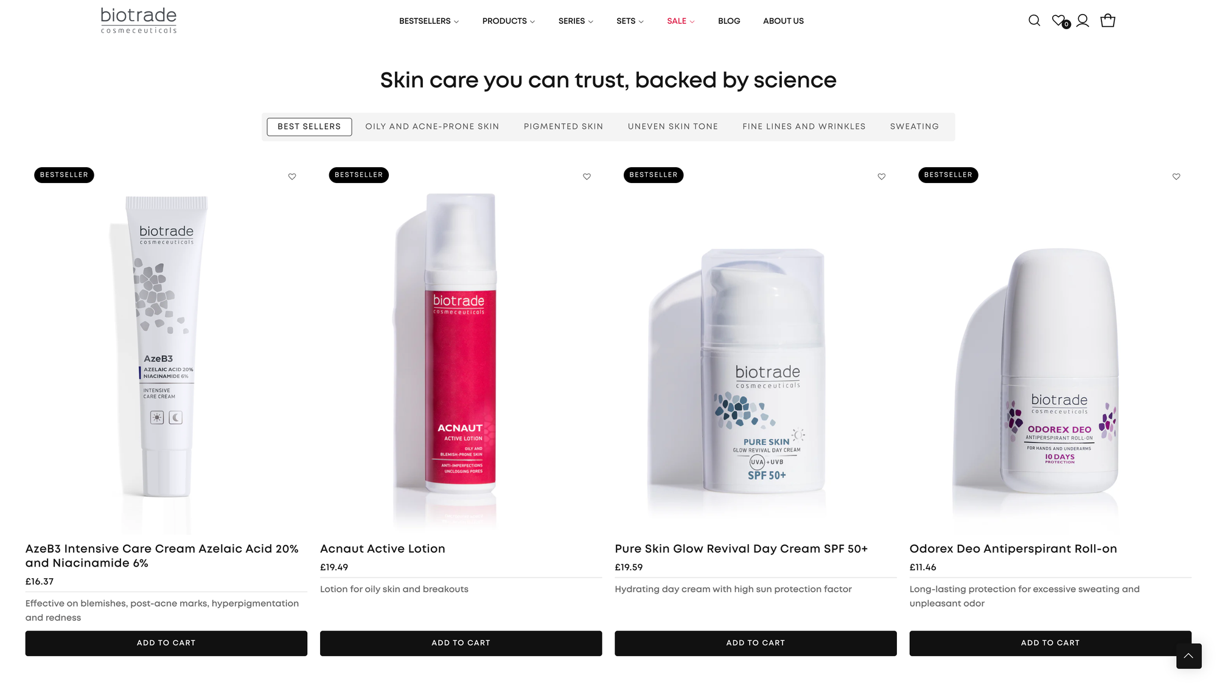This screenshot has height=684, width=1217.
Task: Expand the Bestsellers dropdown menu
Action: click(x=429, y=21)
